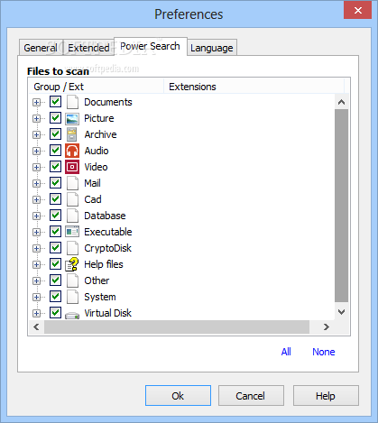Expand the Picture group
This screenshot has height=423, width=378.
pyautogui.click(x=36, y=119)
